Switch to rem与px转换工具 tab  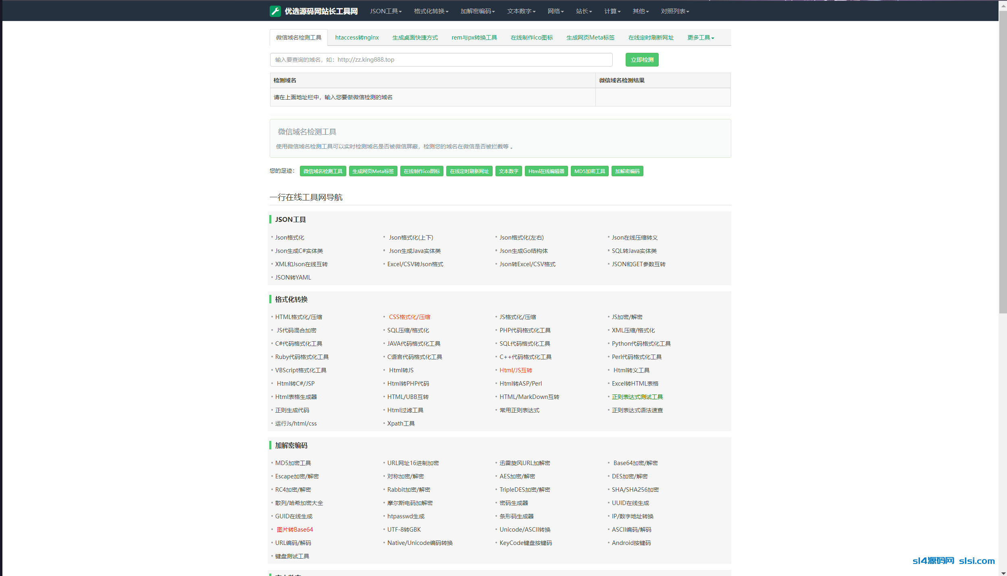click(474, 38)
